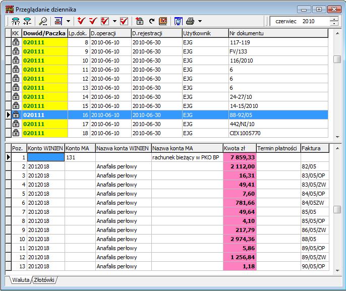Click Konto MA cell with 131
Screen dimensions: 346x291
[x=80, y=157]
